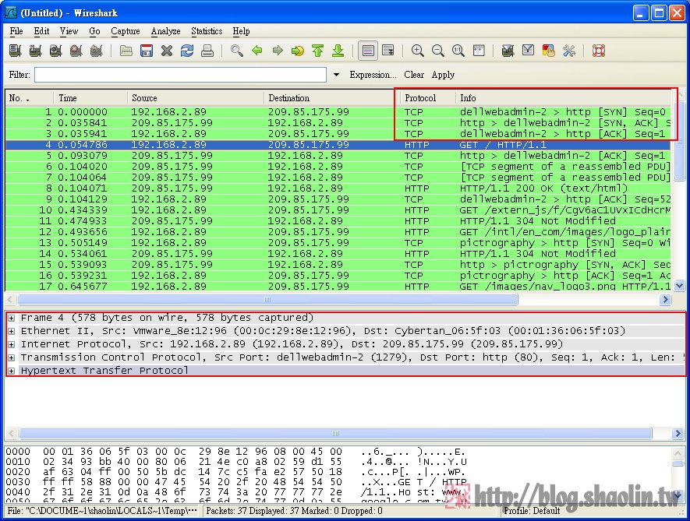
Task: Click into the Filter input field
Action: coord(180,75)
